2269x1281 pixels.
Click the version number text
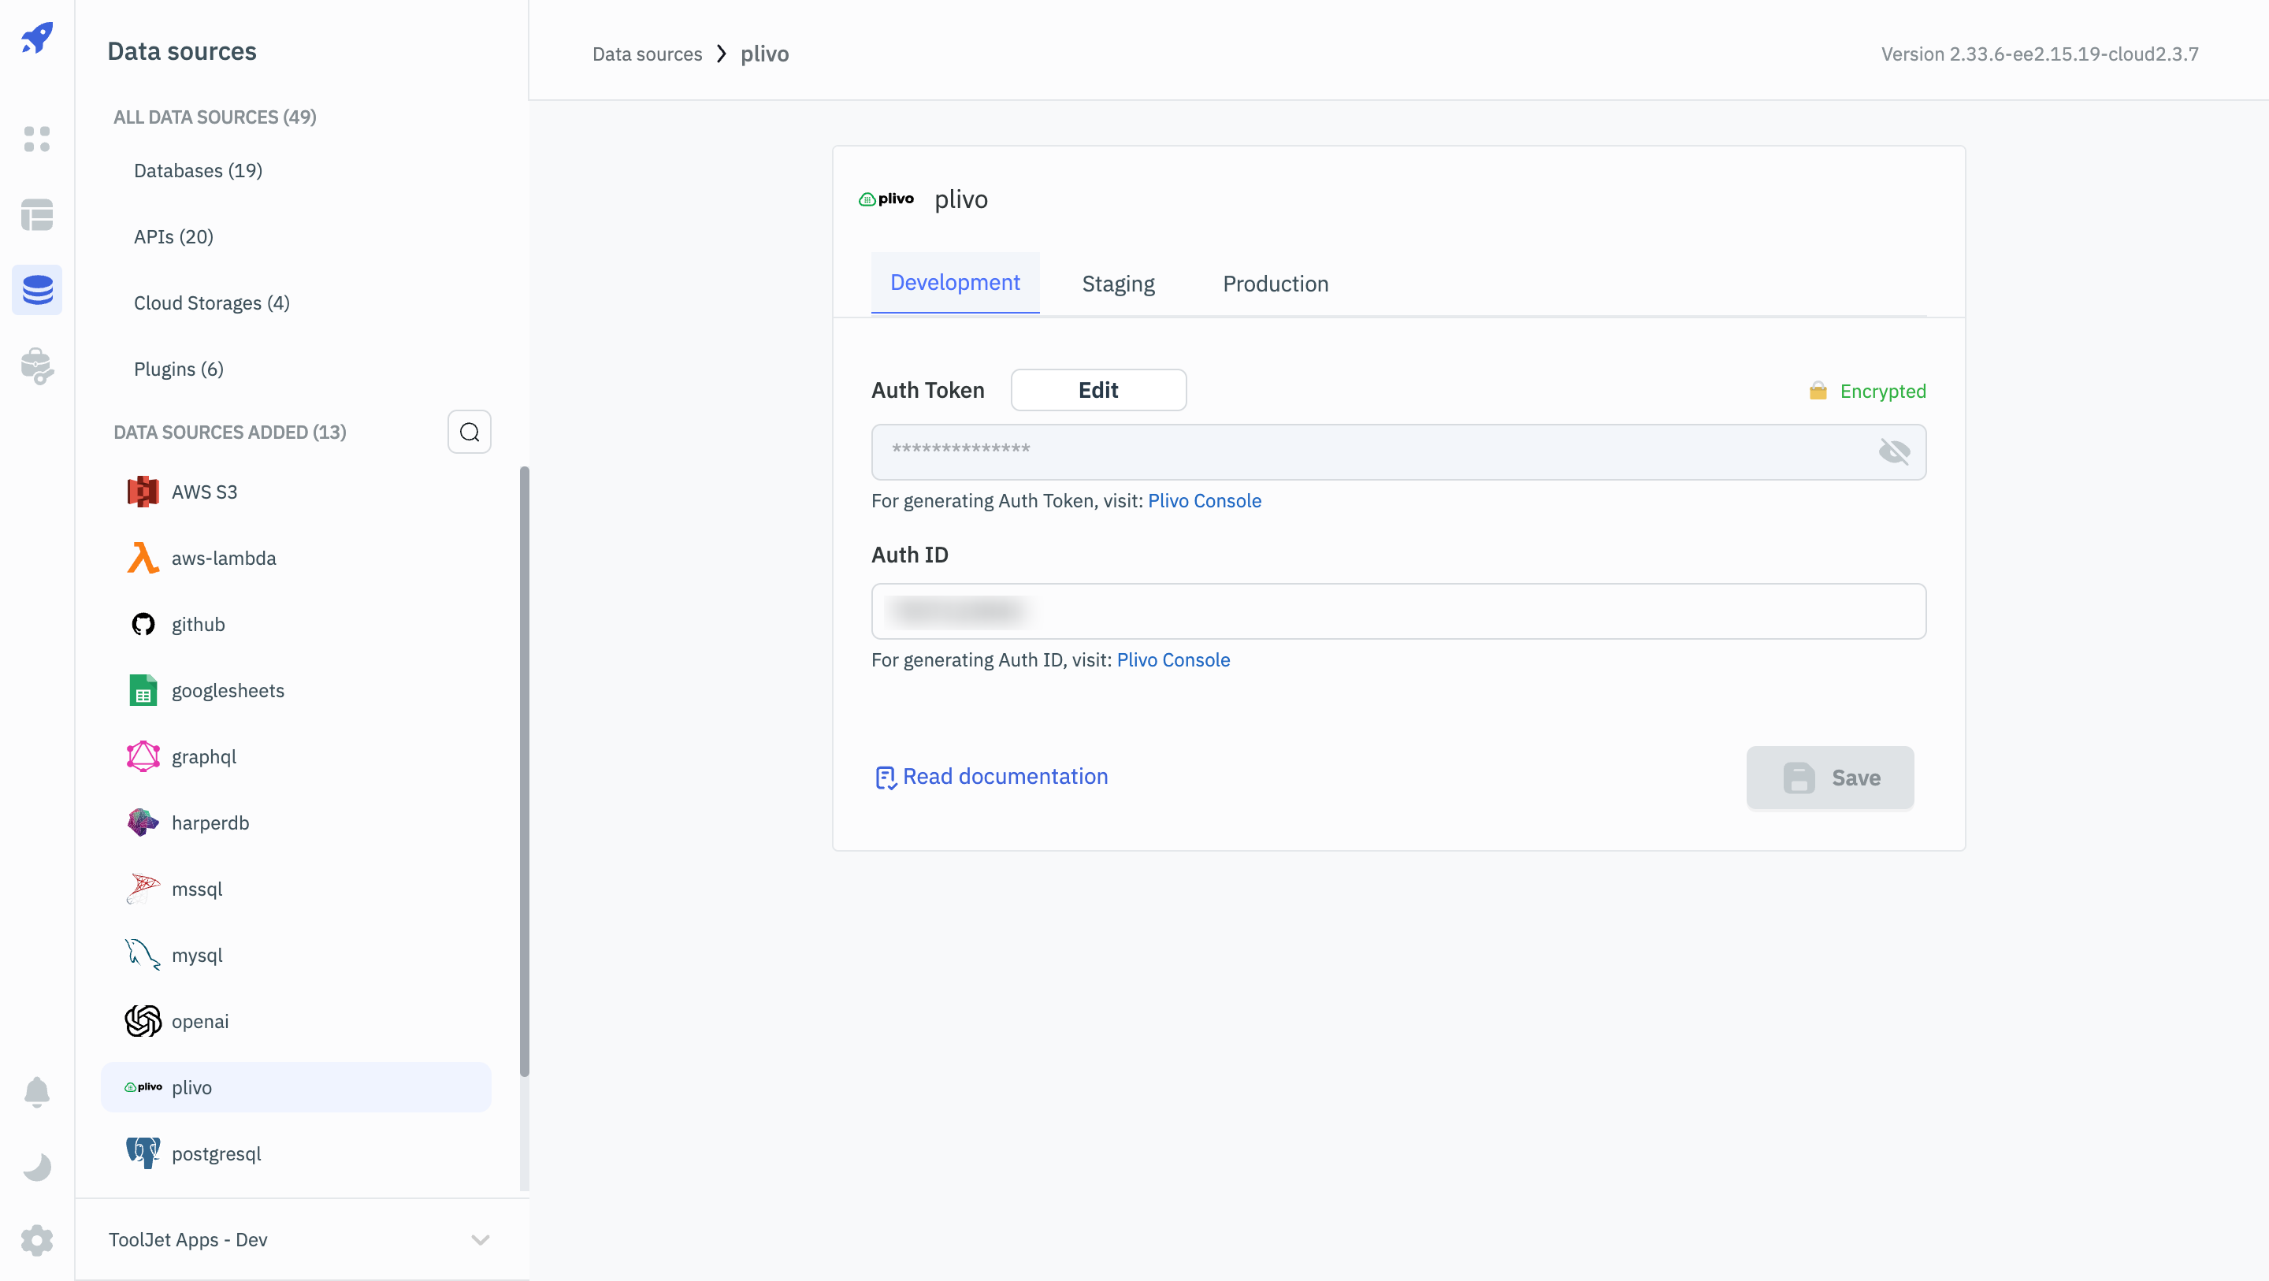coord(2040,54)
